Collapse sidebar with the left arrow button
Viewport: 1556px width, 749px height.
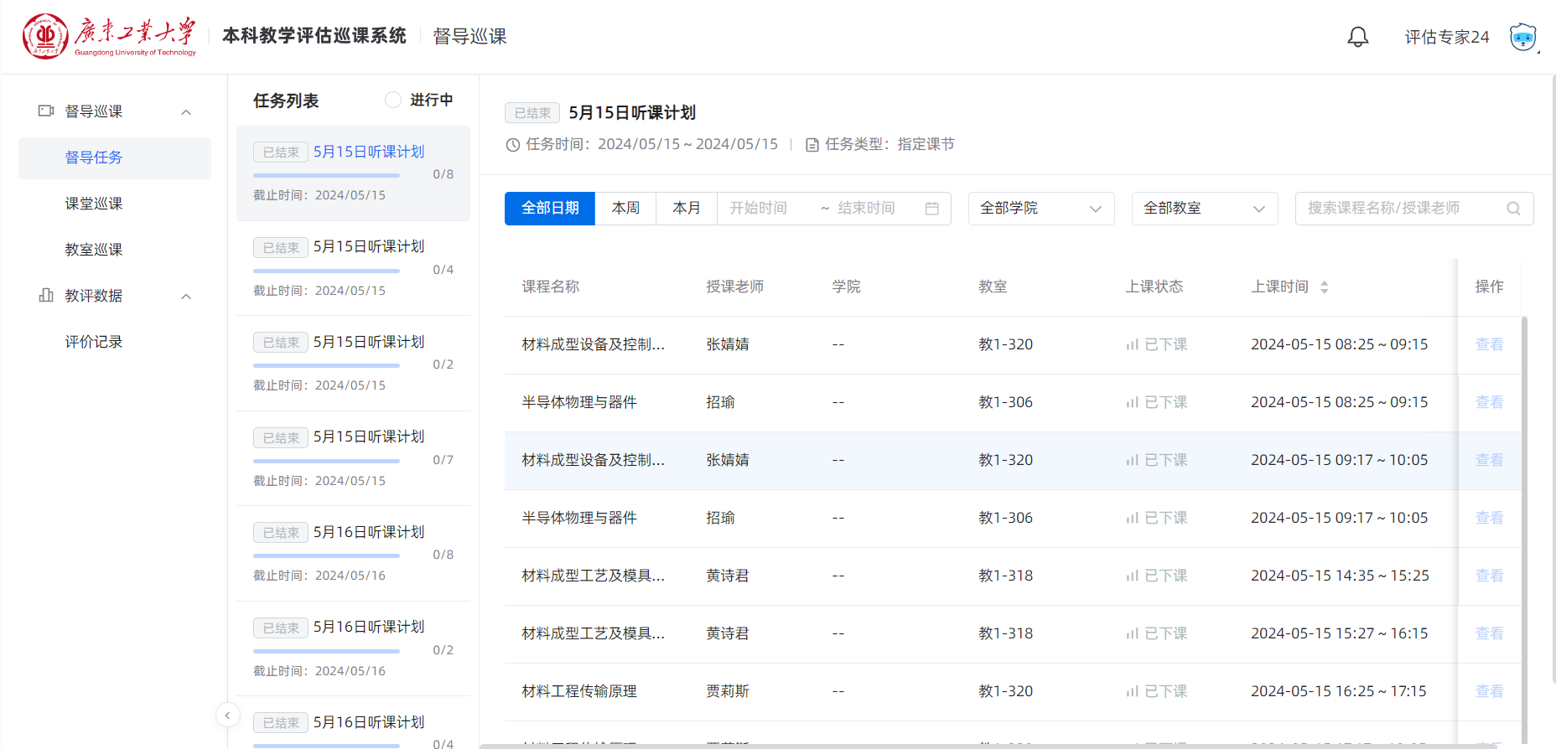228,715
